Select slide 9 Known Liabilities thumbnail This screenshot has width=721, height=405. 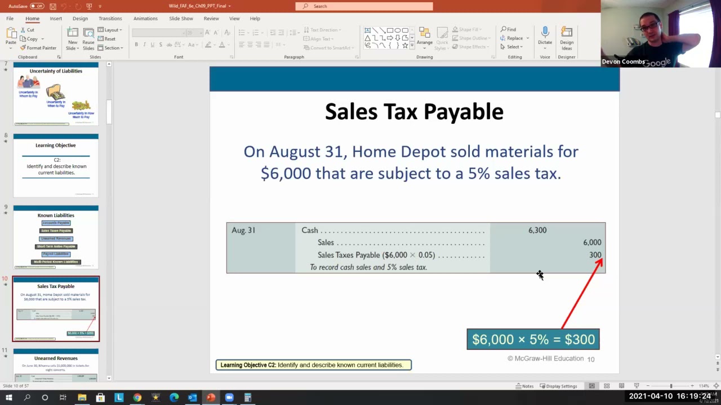[x=56, y=237]
